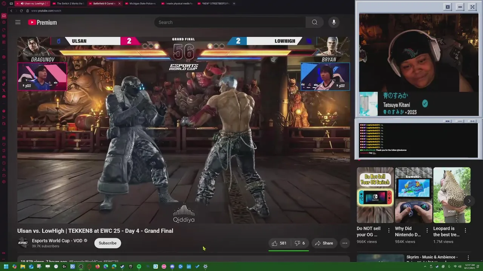Open Outlook from the taskbar
This screenshot has width=483, height=271.
coord(31,266)
